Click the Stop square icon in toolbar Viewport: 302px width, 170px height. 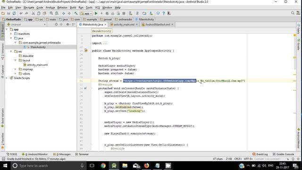(x=124, y=13)
